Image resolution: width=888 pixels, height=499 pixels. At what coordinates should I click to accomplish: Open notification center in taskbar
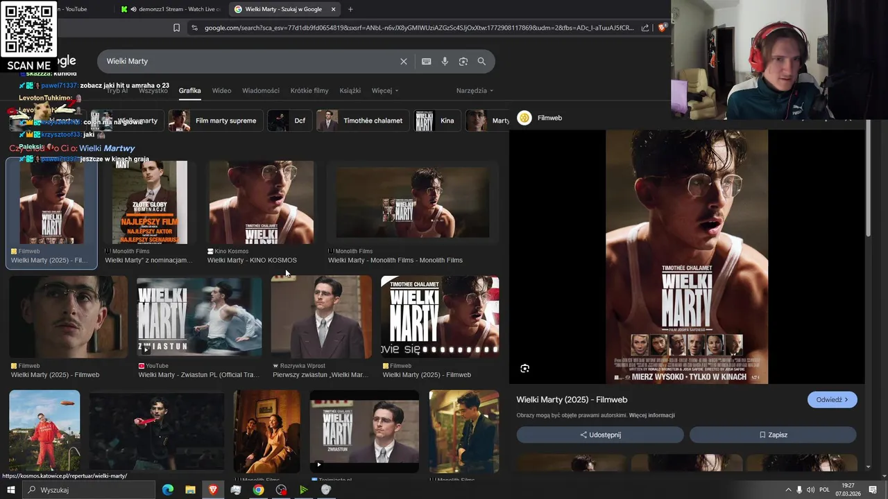tap(874, 490)
